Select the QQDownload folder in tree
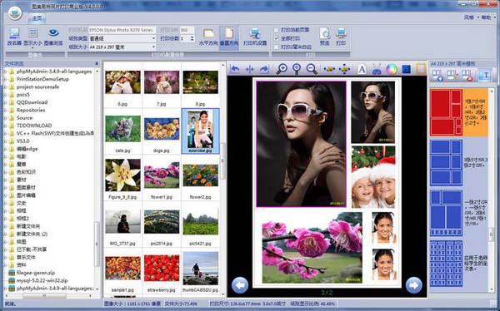Screen dimensions: 500x311 pos(32,102)
